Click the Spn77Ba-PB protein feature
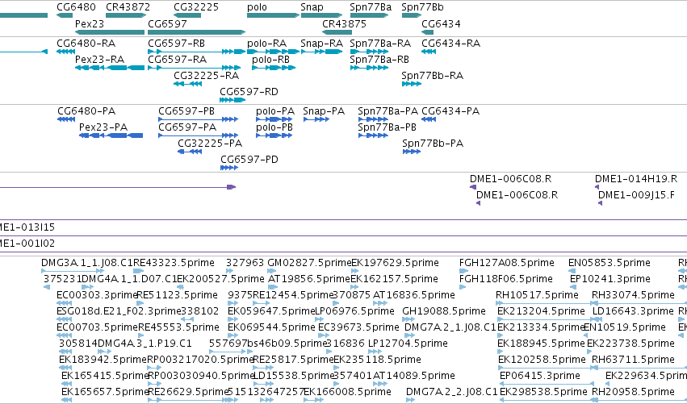Image resolution: width=687 pixels, height=404 pixels. [x=373, y=135]
